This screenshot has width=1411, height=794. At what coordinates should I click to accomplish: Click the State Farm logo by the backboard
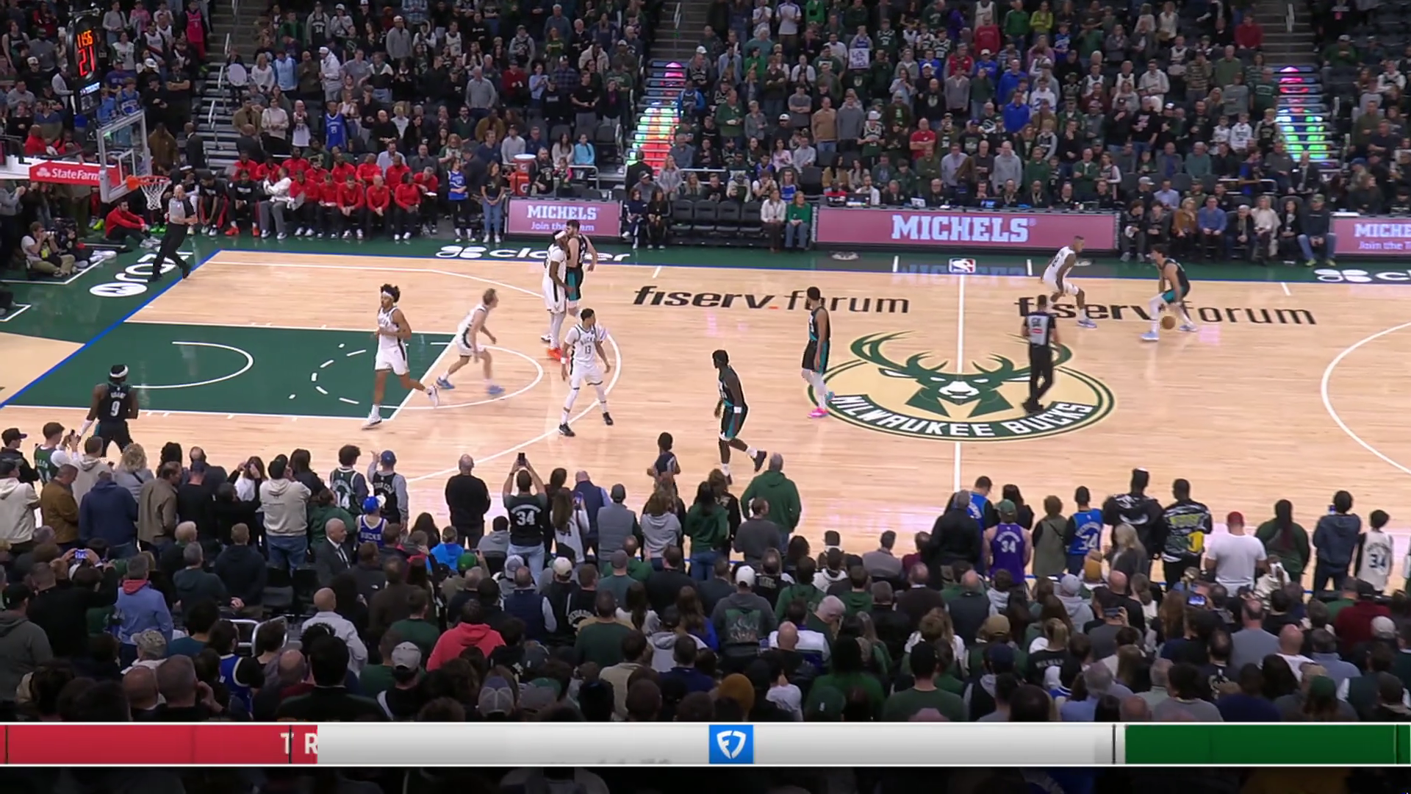coord(65,174)
